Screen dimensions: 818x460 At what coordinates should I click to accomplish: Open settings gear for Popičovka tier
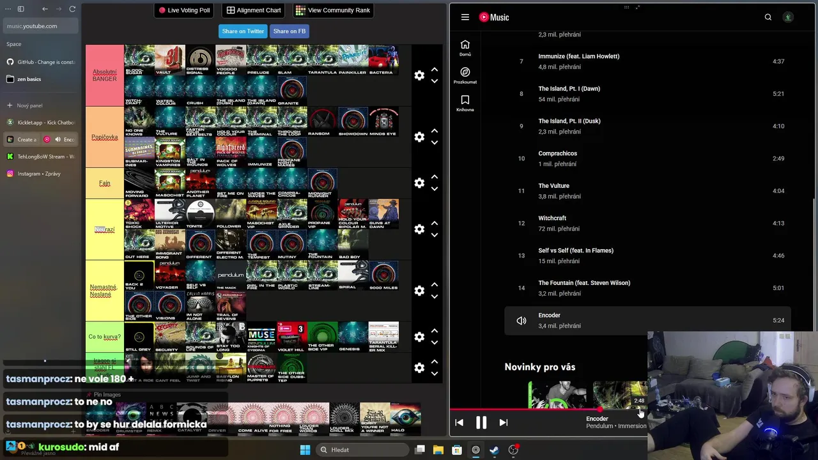pos(419,137)
